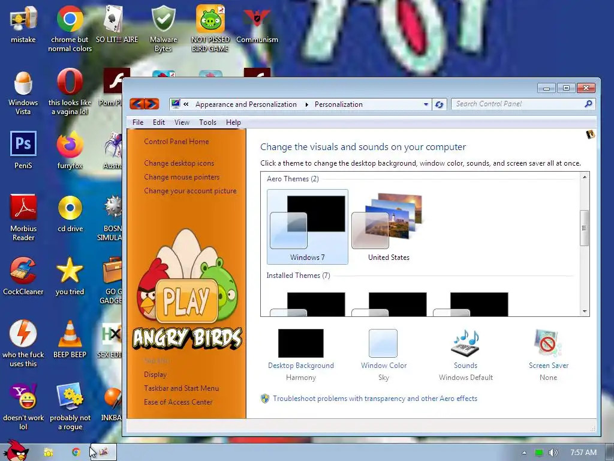Click the theme list scroll down arrow
Viewport: 614px width, 461px height.
(x=585, y=312)
